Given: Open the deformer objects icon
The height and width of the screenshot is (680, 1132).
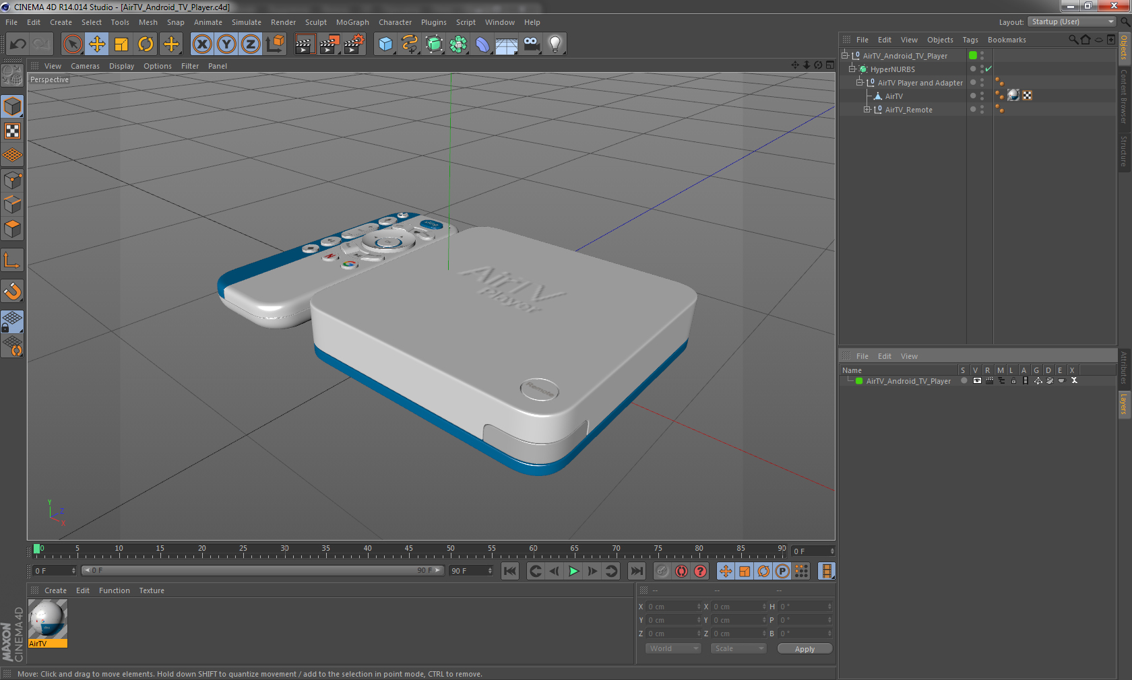Looking at the screenshot, I should click(482, 44).
